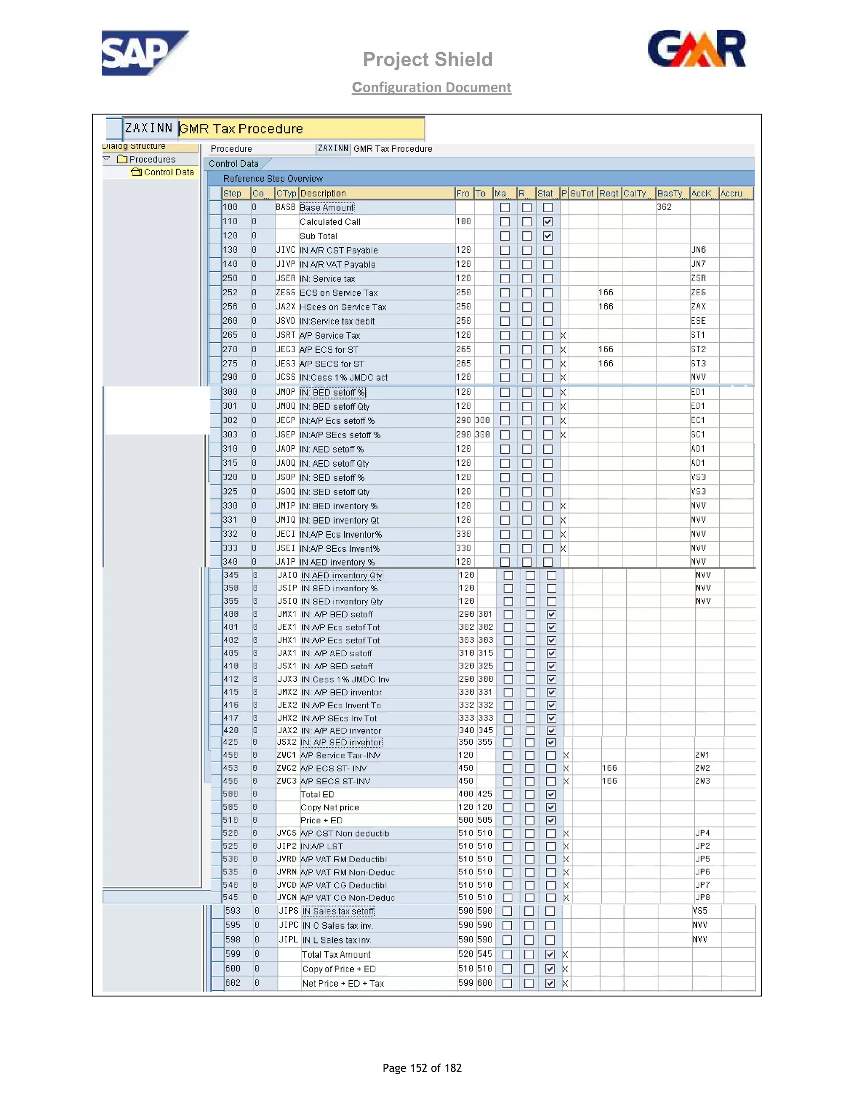Click the VS5 account key cell
Viewport: 854px width, 1105px height.
click(x=706, y=911)
